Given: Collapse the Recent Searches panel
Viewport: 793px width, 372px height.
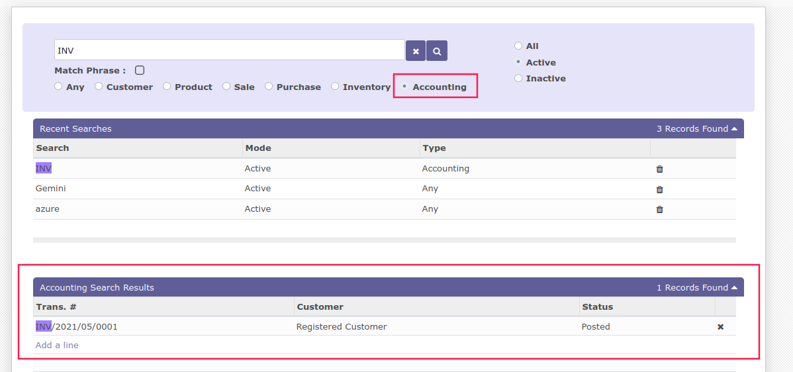Looking at the screenshot, I should point(734,128).
